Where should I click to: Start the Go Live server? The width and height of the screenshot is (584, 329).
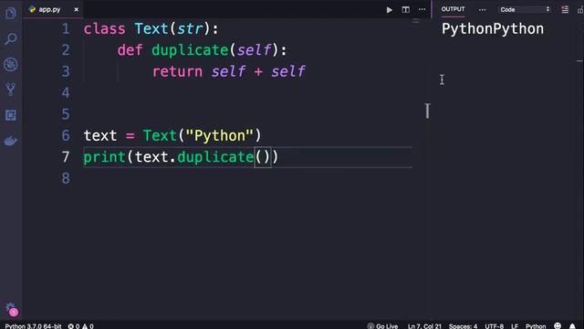click(382, 326)
